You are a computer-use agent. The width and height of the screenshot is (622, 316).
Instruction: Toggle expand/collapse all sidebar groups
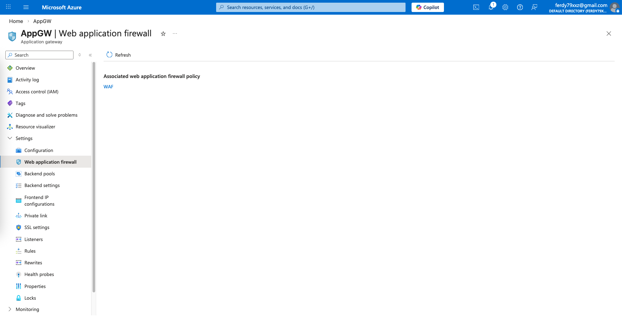[x=80, y=55]
